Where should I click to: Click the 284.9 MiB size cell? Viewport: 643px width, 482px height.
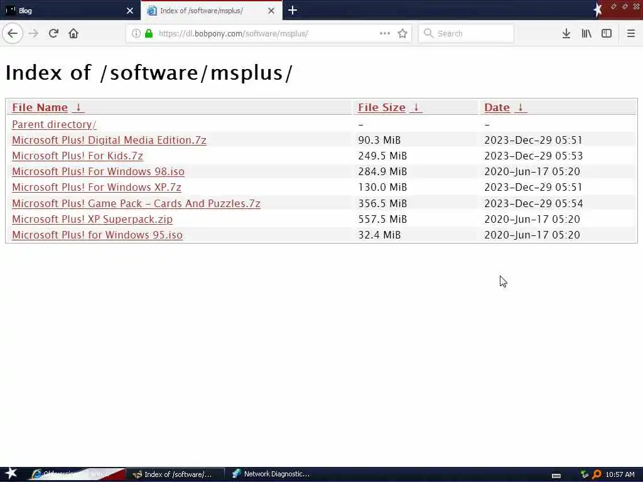[x=382, y=171]
